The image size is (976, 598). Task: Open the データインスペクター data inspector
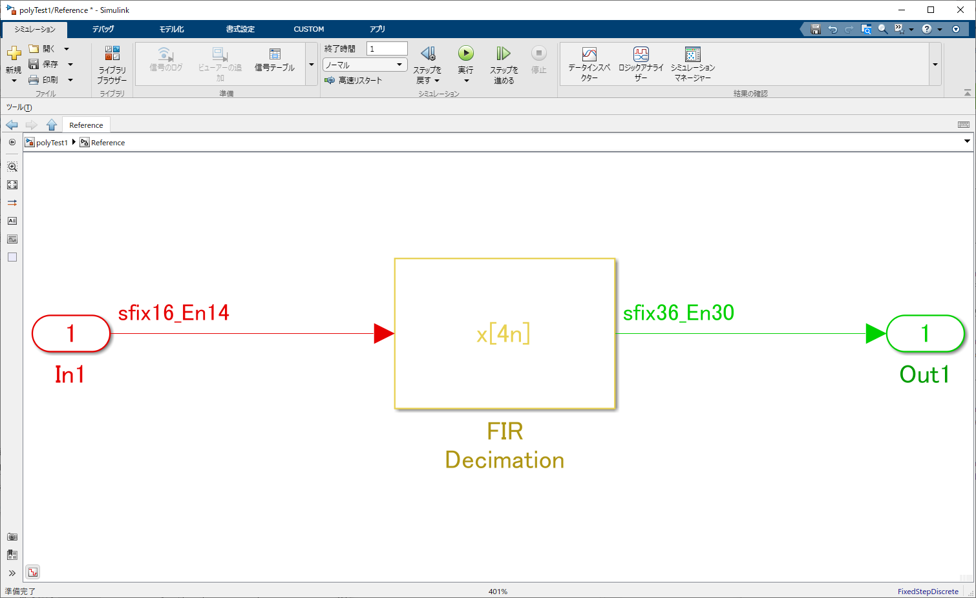tap(589, 64)
